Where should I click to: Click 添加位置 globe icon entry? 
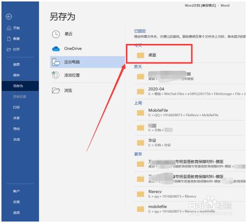pos(87,75)
